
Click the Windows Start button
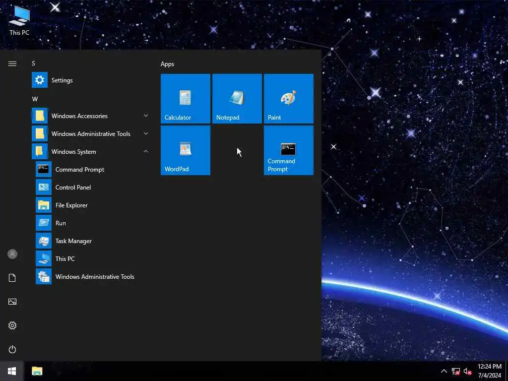click(x=12, y=371)
